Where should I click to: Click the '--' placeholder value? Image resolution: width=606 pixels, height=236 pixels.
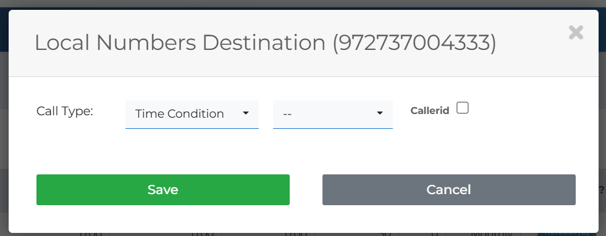point(287,114)
